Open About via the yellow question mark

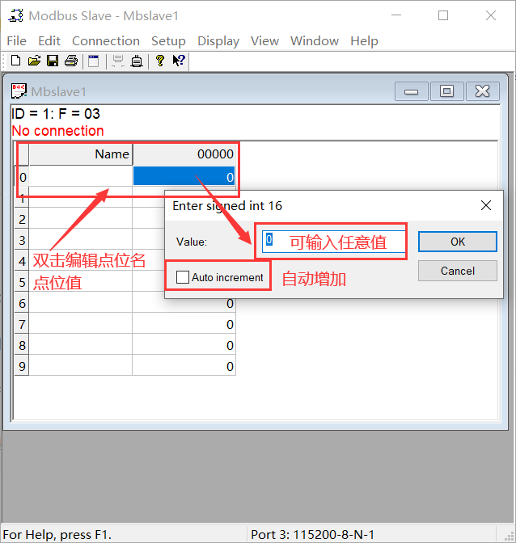tap(160, 61)
